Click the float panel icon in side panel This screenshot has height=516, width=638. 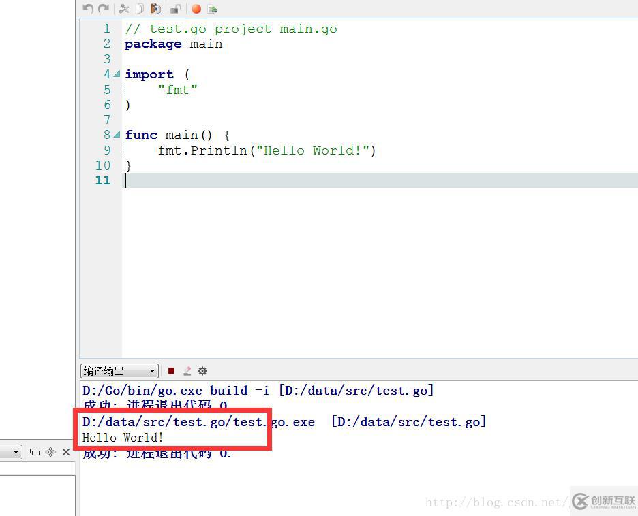50,452
